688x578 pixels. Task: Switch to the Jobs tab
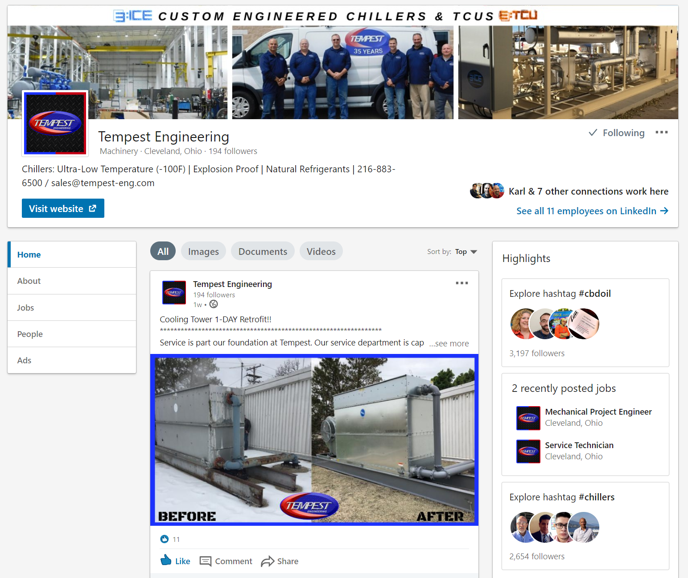[x=25, y=307]
